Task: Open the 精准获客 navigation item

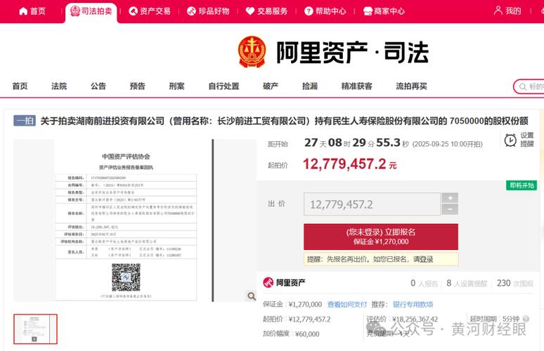Action: click(x=356, y=86)
